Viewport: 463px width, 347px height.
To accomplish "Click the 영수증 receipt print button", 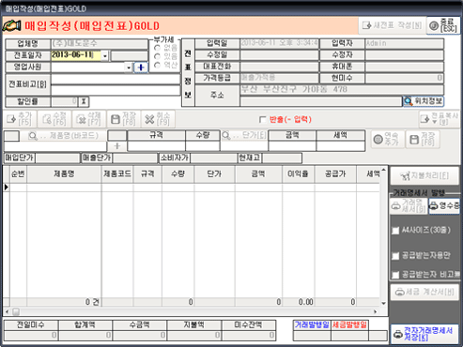I will click(x=444, y=205).
